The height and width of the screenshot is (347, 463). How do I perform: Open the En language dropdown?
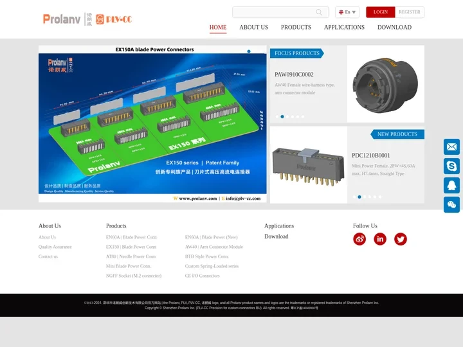(x=347, y=12)
